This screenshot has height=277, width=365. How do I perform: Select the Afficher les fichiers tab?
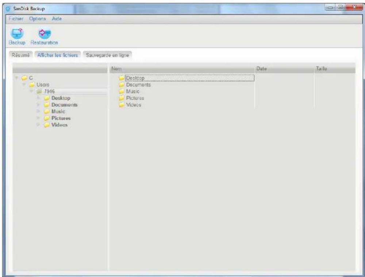[x=58, y=55]
